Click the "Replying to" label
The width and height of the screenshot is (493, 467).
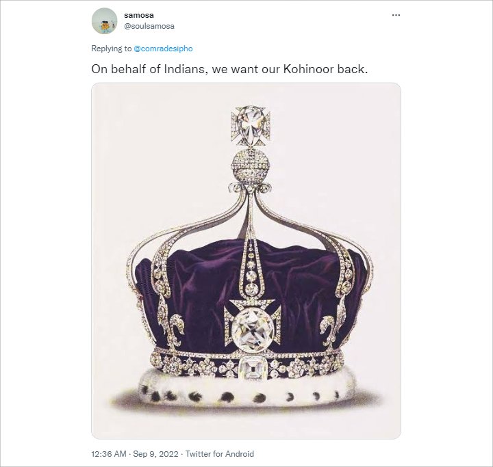(x=112, y=49)
